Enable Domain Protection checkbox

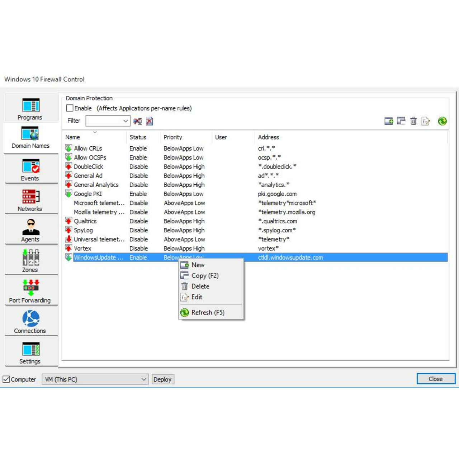click(x=70, y=108)
